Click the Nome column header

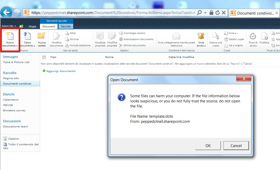(109, 57)
